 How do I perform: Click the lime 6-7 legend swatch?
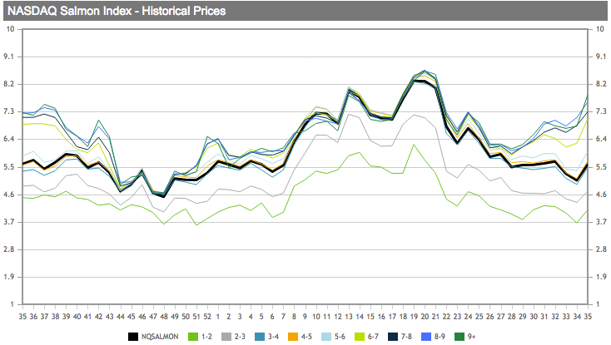click(360, 337)
